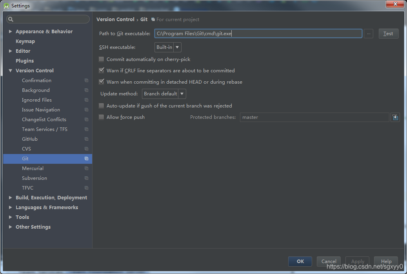Browse for Git executable with the ellipsis button
The width and height of the screenshot is (407, 274).
tap(369, 34)
